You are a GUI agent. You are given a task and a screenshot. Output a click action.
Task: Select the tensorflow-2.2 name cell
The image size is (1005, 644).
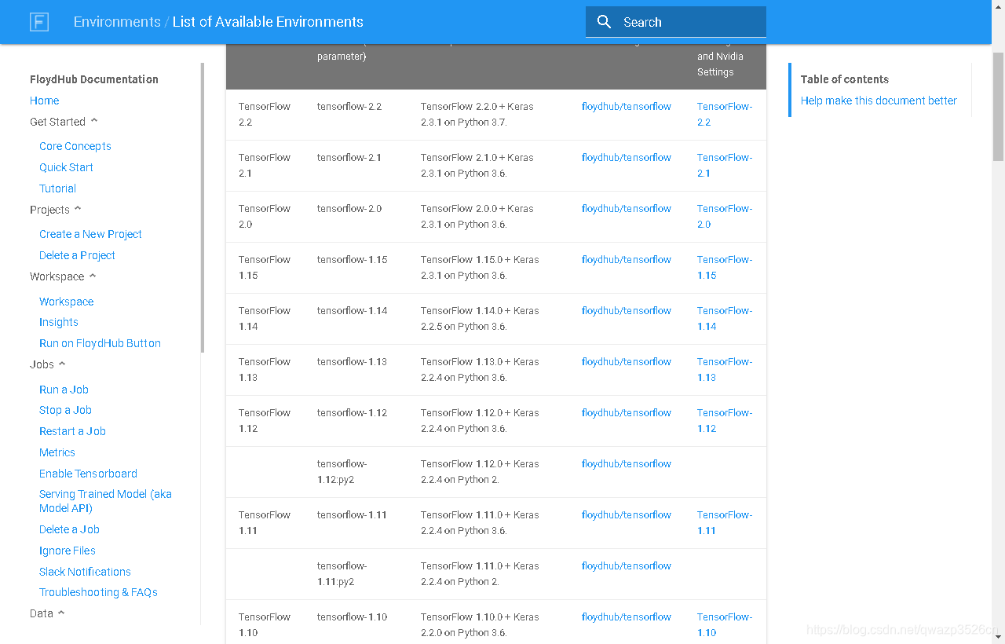click(349, 106)
